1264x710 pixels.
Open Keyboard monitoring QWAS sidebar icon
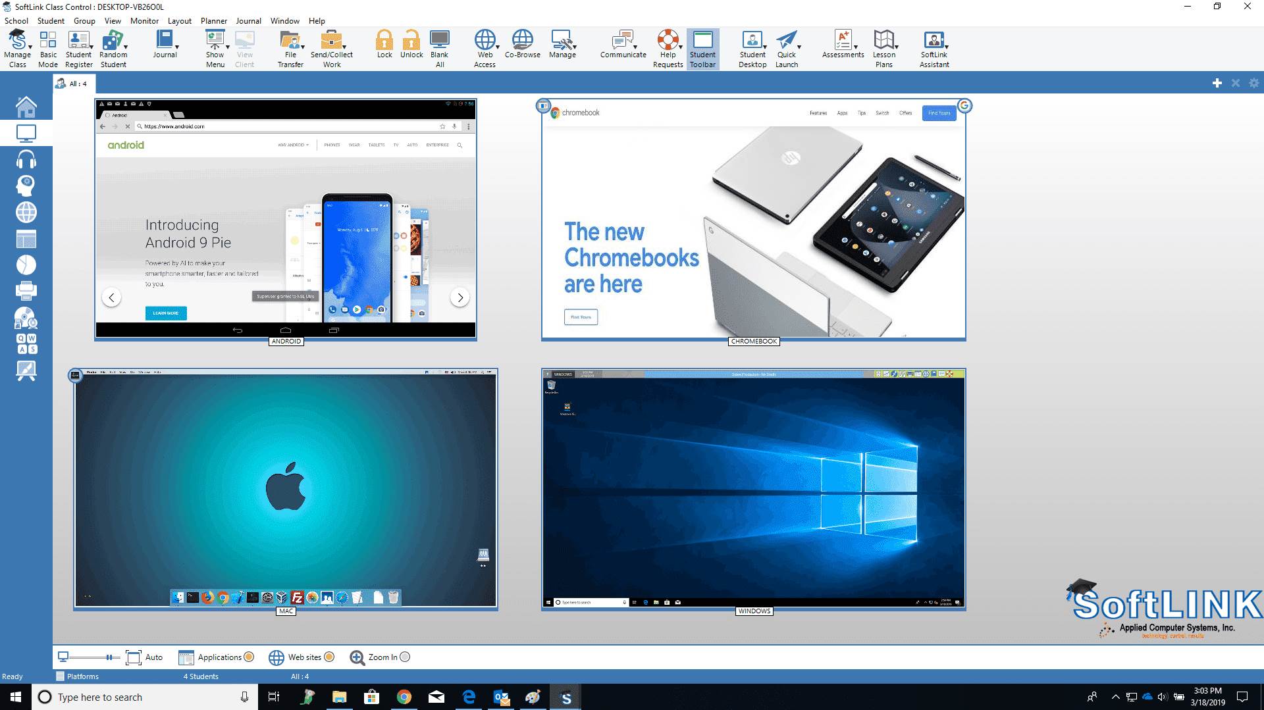click(x=26, y=343)
